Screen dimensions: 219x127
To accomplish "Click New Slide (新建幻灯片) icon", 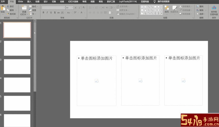I will pos(24,8).
